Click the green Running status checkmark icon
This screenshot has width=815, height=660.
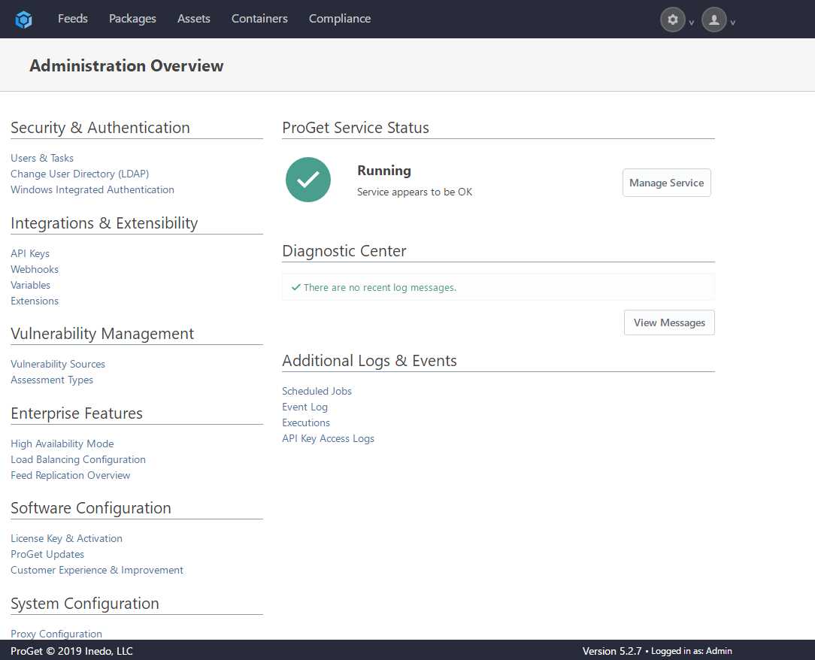click(x=308, y=180)
